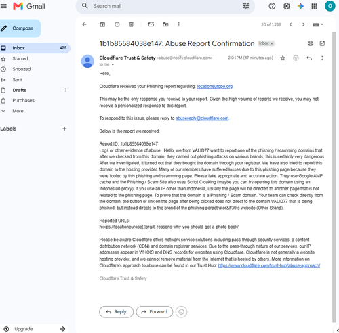Remove the Inbox label chip with X
Screen dimensions: 339x333
[272, 43]
